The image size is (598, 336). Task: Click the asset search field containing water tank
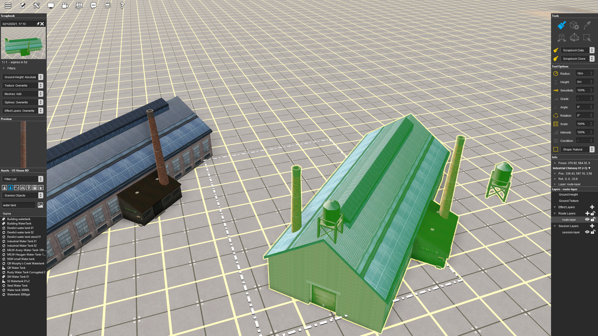[x=19, y=205]
